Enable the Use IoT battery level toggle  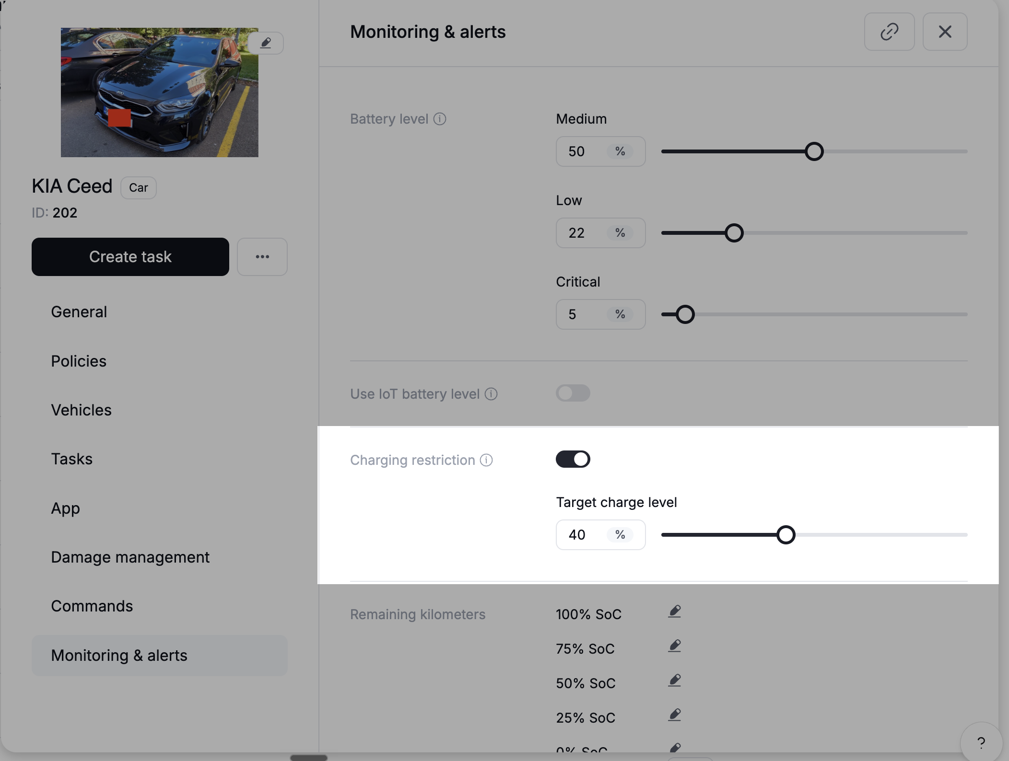coord(573,393)
